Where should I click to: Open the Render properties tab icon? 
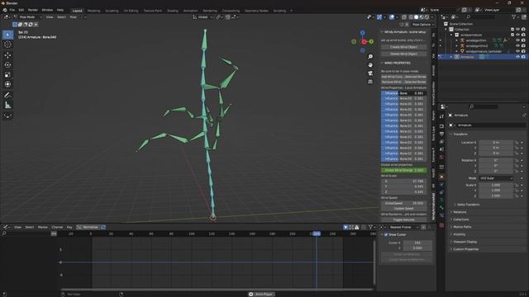point(441,126)
